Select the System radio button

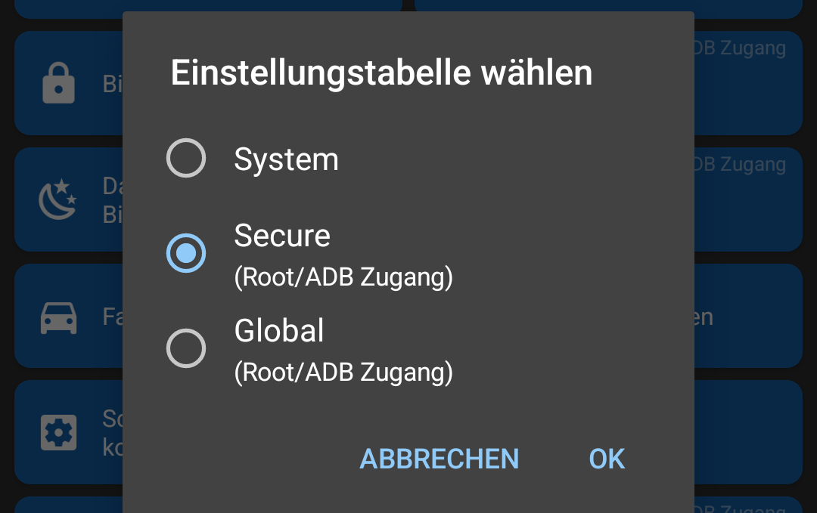(x=186, y=159)
